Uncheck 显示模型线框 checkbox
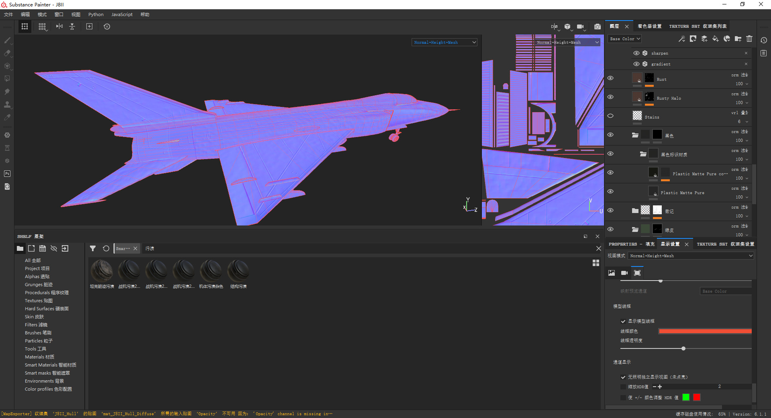The width and height of the screenshot is (771, 418). click(x=623, y=321)
